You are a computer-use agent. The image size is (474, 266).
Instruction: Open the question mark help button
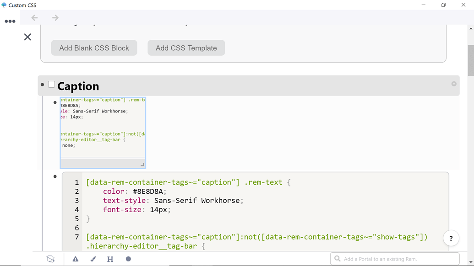451,238
